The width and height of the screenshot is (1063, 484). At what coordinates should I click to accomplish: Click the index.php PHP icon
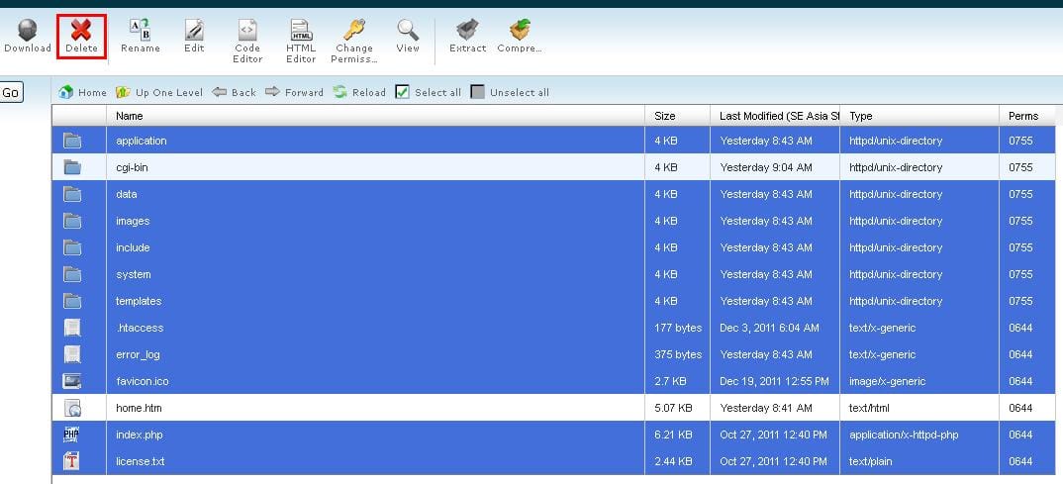click(72, 435)
